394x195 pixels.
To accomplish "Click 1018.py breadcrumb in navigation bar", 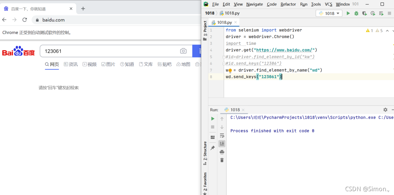I will tap(230, 13).
